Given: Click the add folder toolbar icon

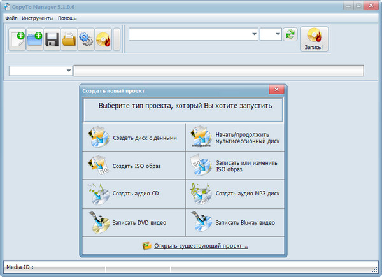Looking at the screenshot, I should point(34,40).
